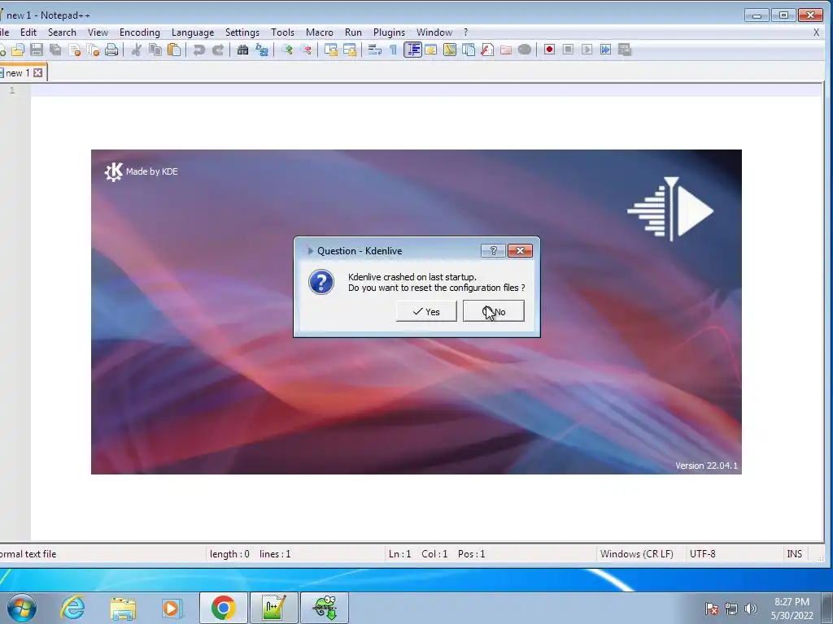Click the Monitoring eye toolbar icon
Screen dimensions: 833x624
point(525,50)
